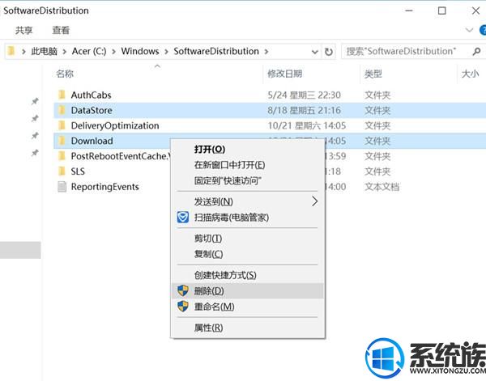Sort by 大小 column header

coord(470,74)
